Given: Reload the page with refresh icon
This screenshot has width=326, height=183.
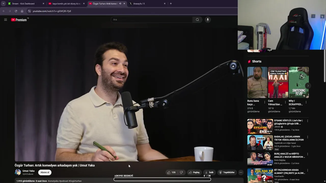Looking at the screenshot, I should 16,11.
